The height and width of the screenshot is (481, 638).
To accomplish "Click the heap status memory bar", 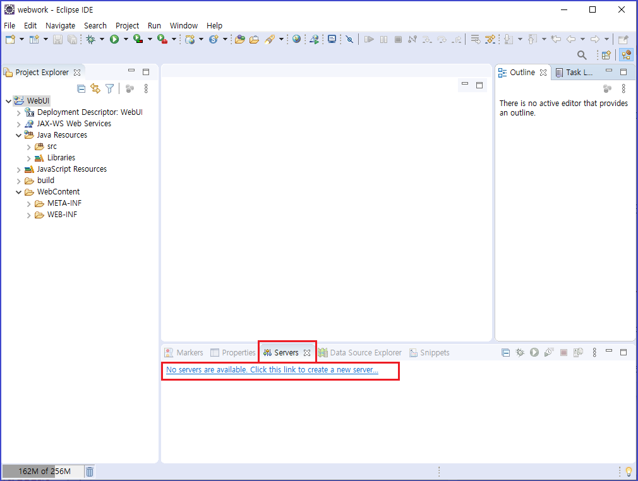I will 43,472.
